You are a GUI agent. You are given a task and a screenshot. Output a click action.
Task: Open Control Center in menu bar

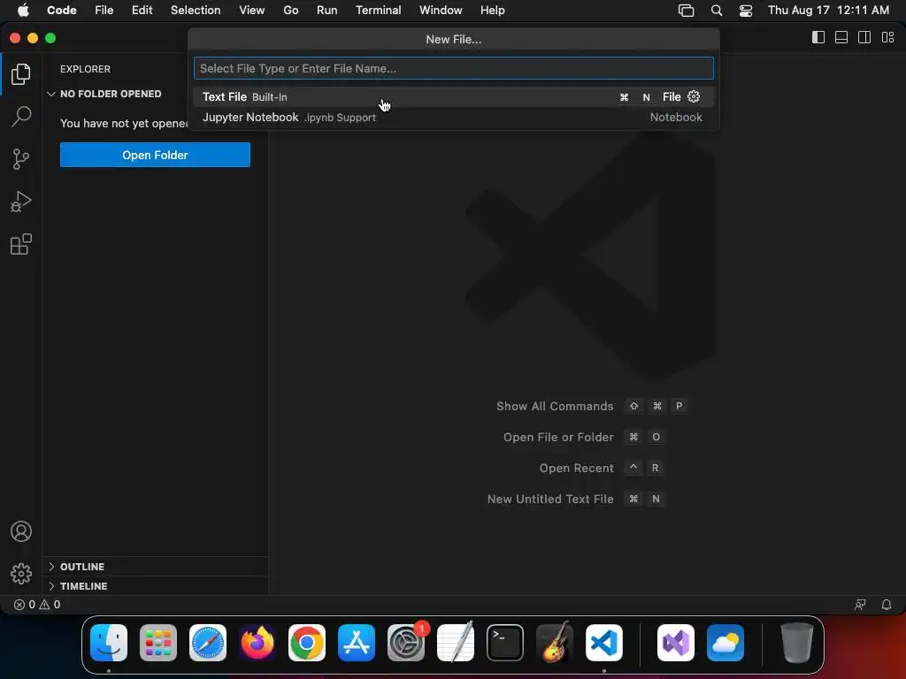point(745,10)
